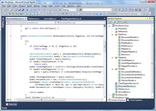This screenshot has height=111, width=156.
Task: Switch to the ClassDiagramService.cd tab
Action: (71, 19)
